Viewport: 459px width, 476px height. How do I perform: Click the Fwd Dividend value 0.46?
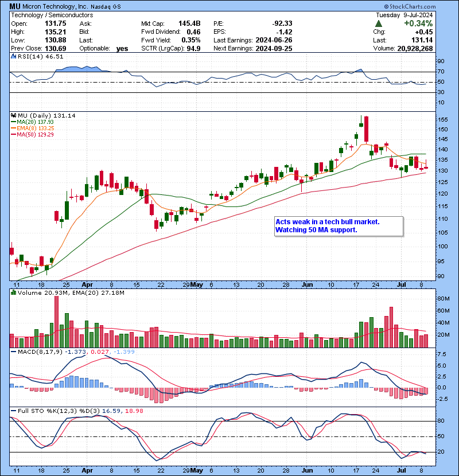pyautogui.click(x=193, y=32)
